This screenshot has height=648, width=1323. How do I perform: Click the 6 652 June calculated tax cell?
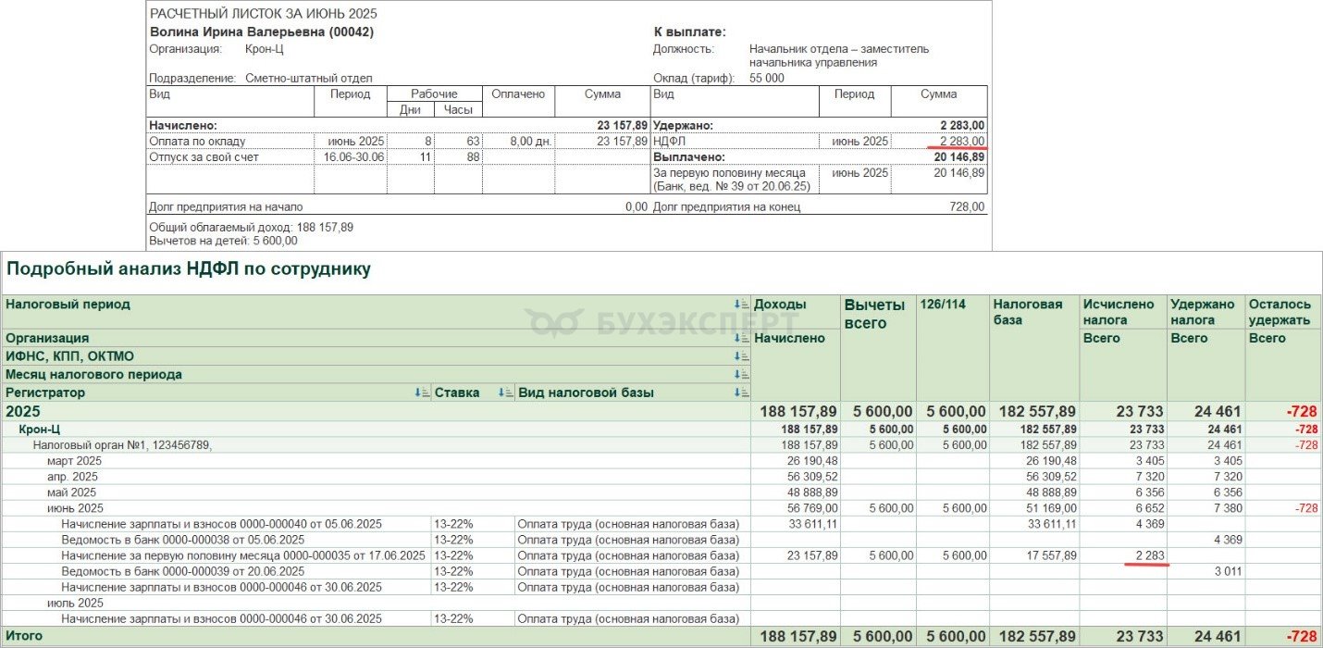tap(1148, 508)
